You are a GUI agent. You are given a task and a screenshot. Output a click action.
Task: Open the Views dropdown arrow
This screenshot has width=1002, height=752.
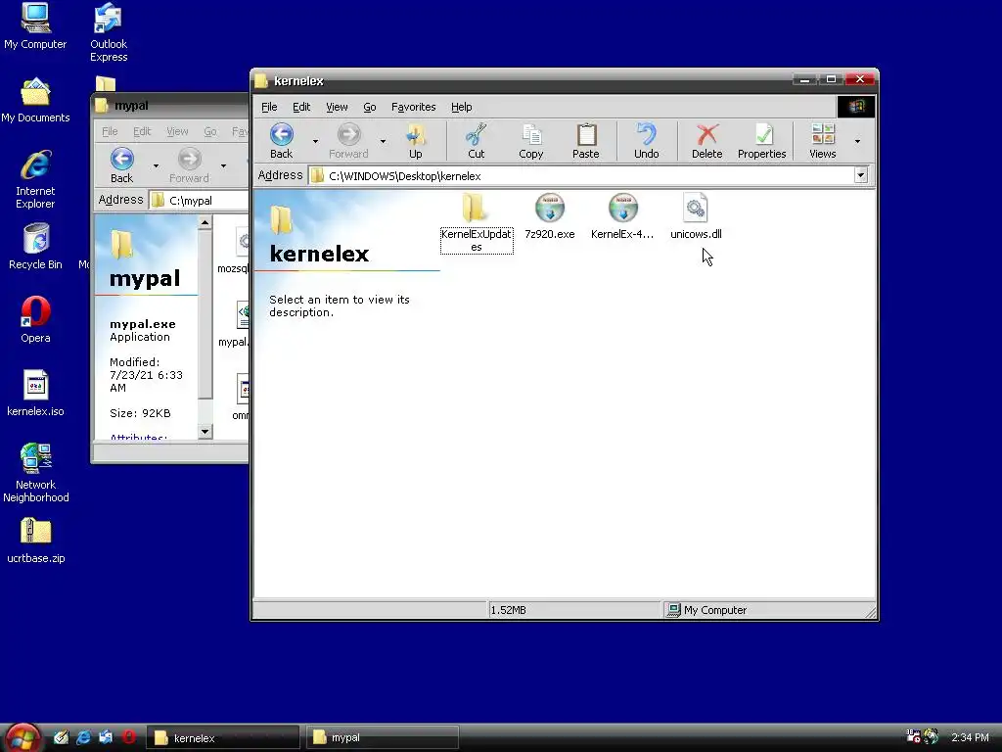857,141
